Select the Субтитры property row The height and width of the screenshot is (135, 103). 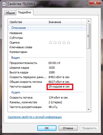pos(47,38)
